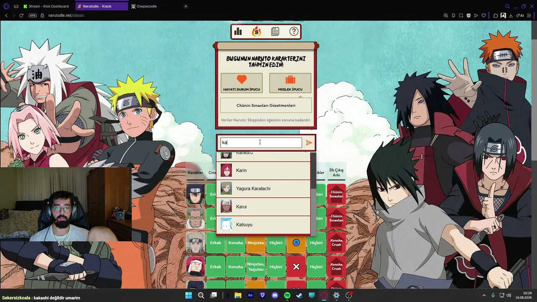Open the Windows Start menu
The width and height of the screenshot is (537, 302).
coord(188,295)
